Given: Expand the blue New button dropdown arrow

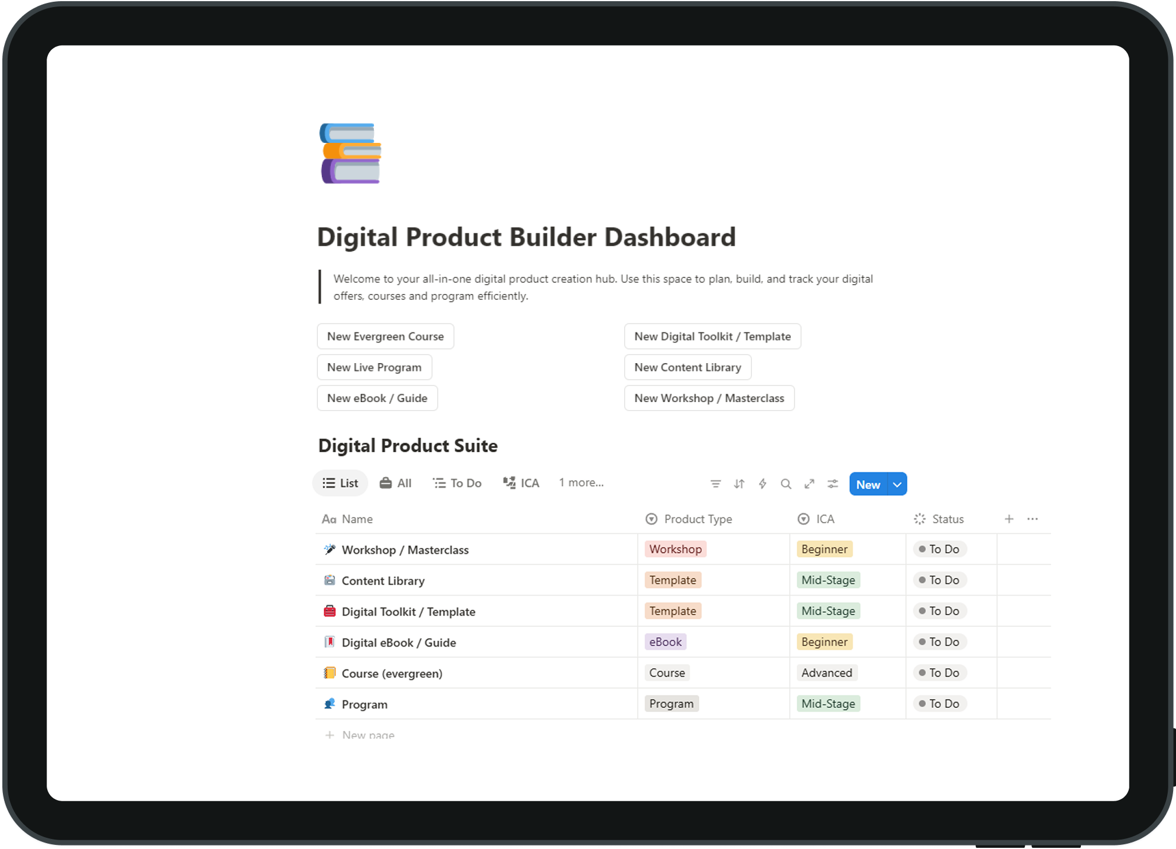Looking at the screenshot, I should click(897, 484).
